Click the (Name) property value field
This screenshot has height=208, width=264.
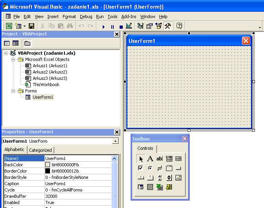point(78,158)
